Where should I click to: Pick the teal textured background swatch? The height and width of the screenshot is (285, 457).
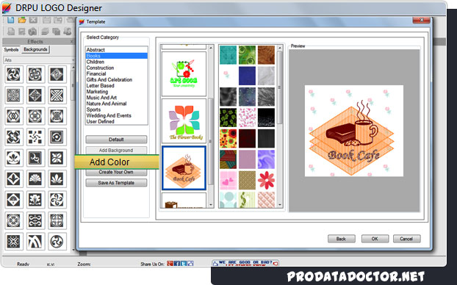coord(228,55)
